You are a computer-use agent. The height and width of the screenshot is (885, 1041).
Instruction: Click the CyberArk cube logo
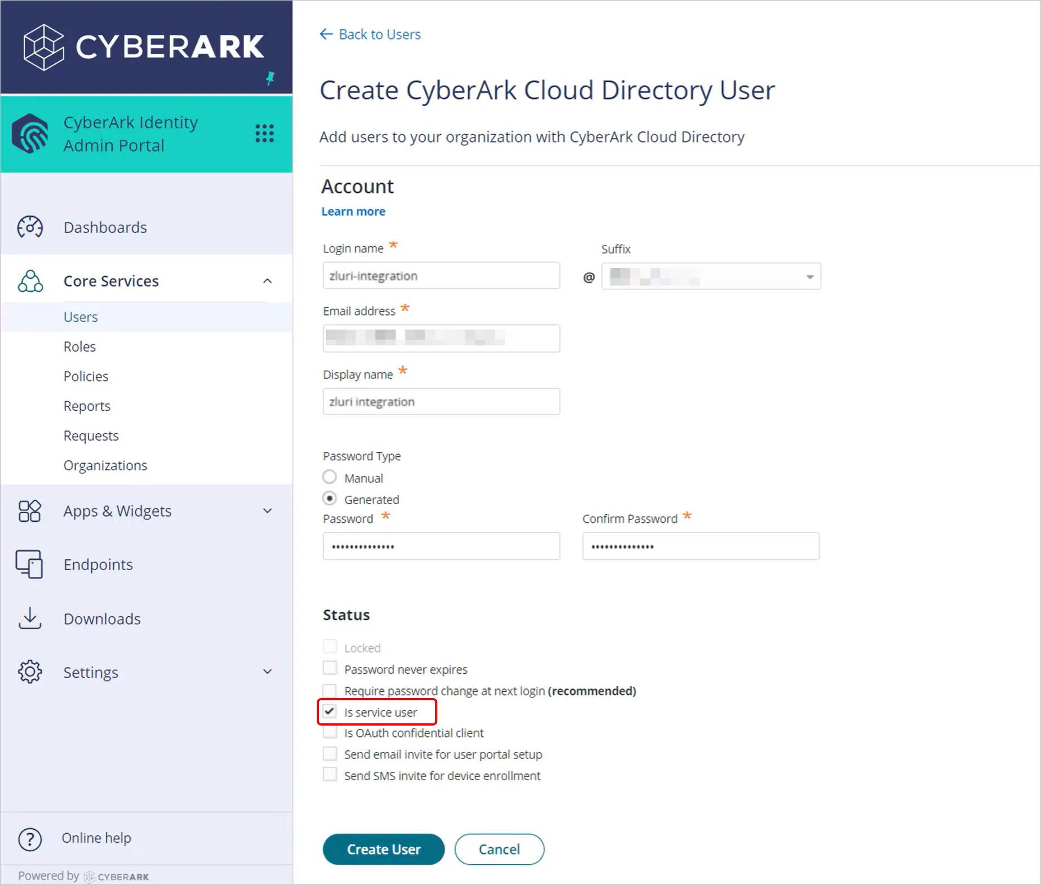[43, 47]
